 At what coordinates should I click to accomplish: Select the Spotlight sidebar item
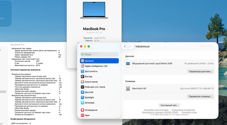99,97
